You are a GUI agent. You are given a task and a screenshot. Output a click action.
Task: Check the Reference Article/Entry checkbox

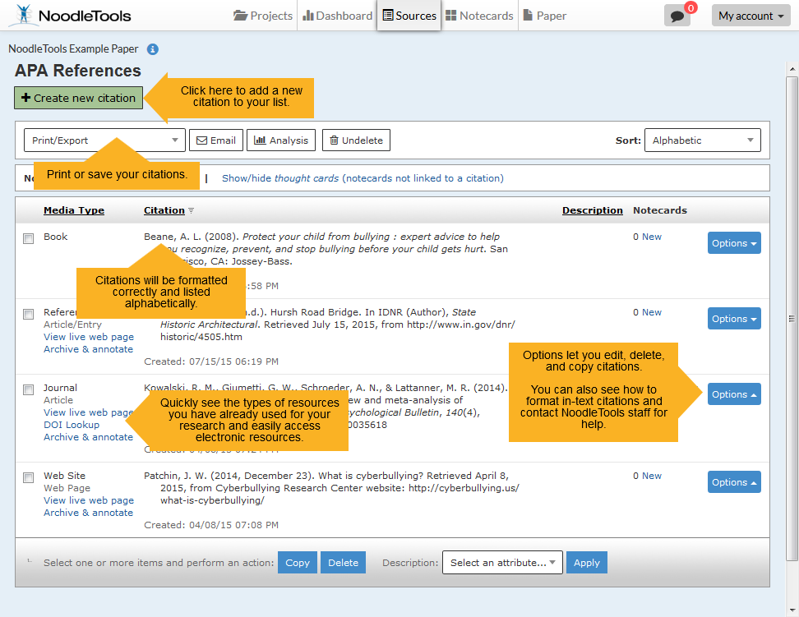pyautogui.click(x=29, y=314)
